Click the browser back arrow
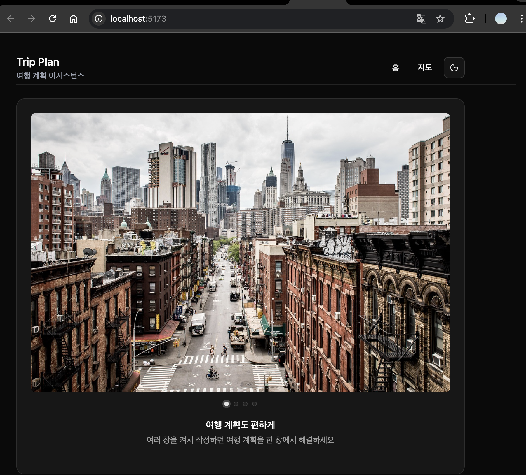Screen dimensions: 526x475 point(11,19)
